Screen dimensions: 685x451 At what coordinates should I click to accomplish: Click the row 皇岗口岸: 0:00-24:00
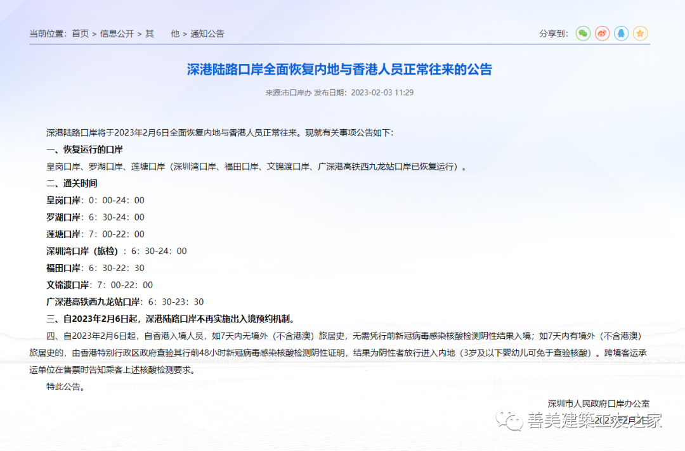tap(95, 200)
